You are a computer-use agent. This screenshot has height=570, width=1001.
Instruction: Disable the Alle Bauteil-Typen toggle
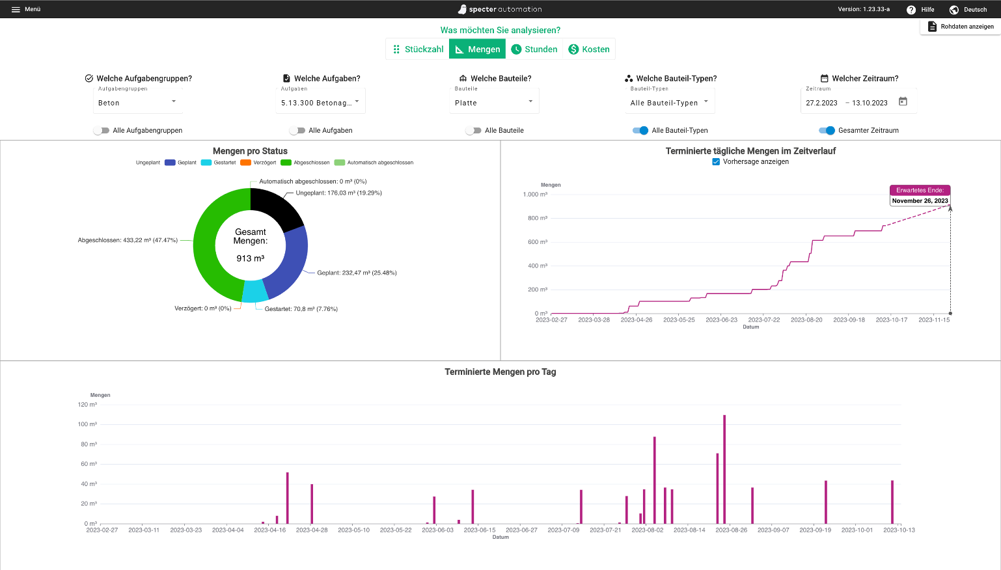[638, 130]
